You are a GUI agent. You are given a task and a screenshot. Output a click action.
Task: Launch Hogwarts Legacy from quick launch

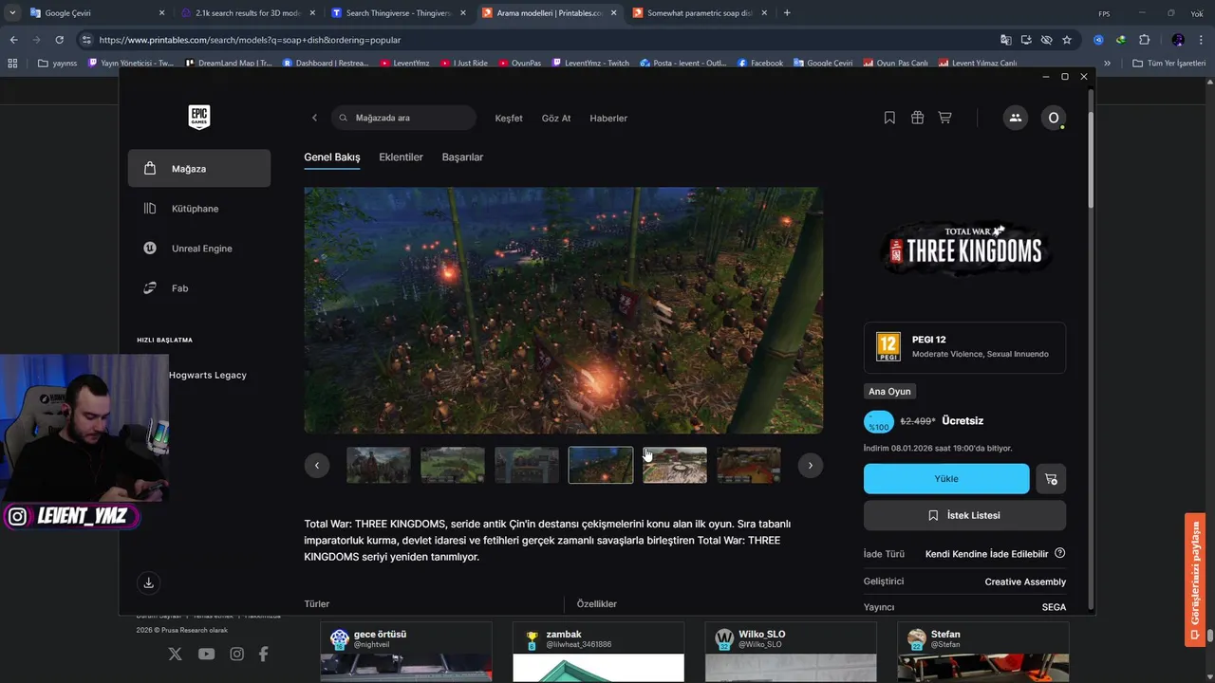207,375
